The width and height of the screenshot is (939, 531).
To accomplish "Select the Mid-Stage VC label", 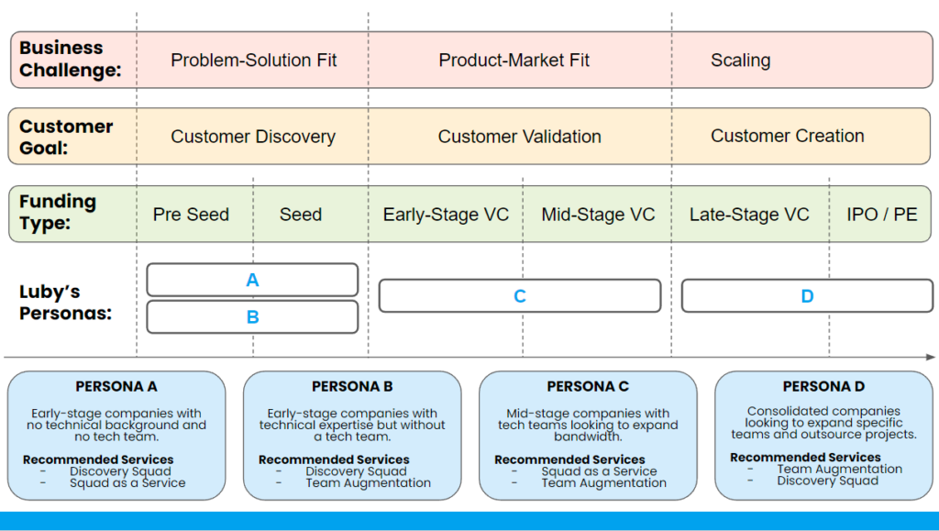I will click(x=598, y=215).
